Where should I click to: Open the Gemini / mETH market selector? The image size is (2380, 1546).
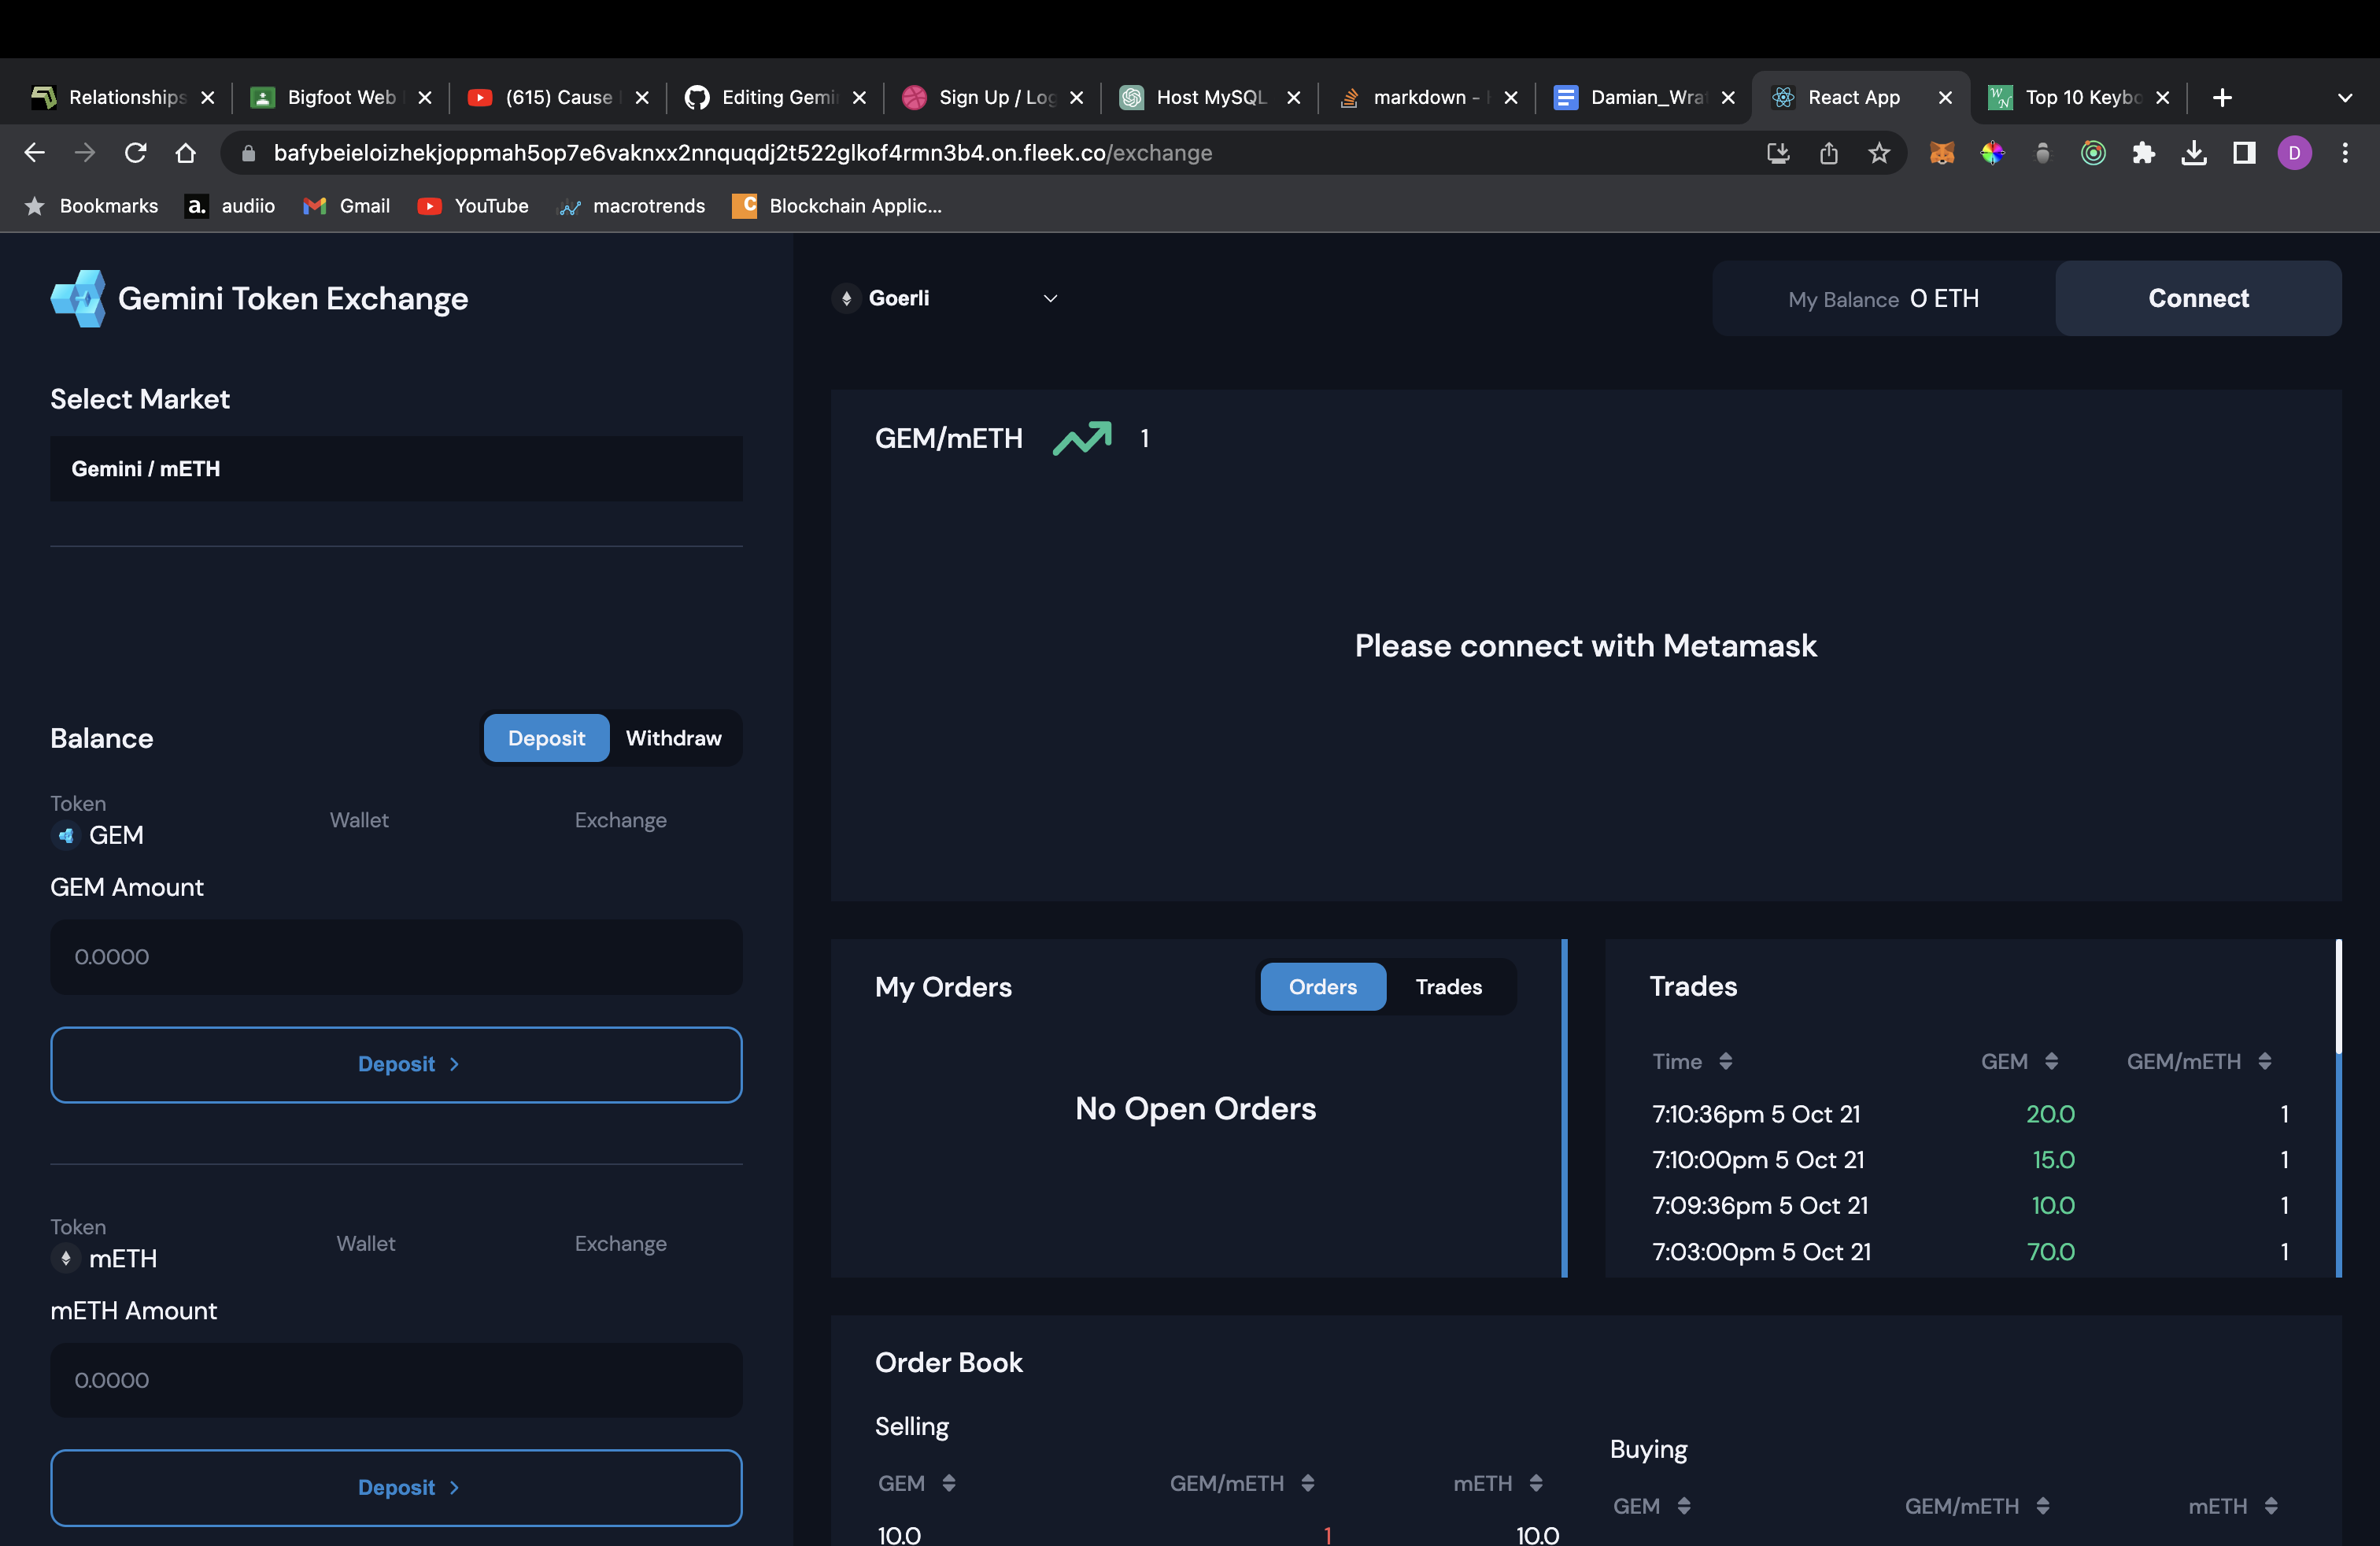(396, 469)
